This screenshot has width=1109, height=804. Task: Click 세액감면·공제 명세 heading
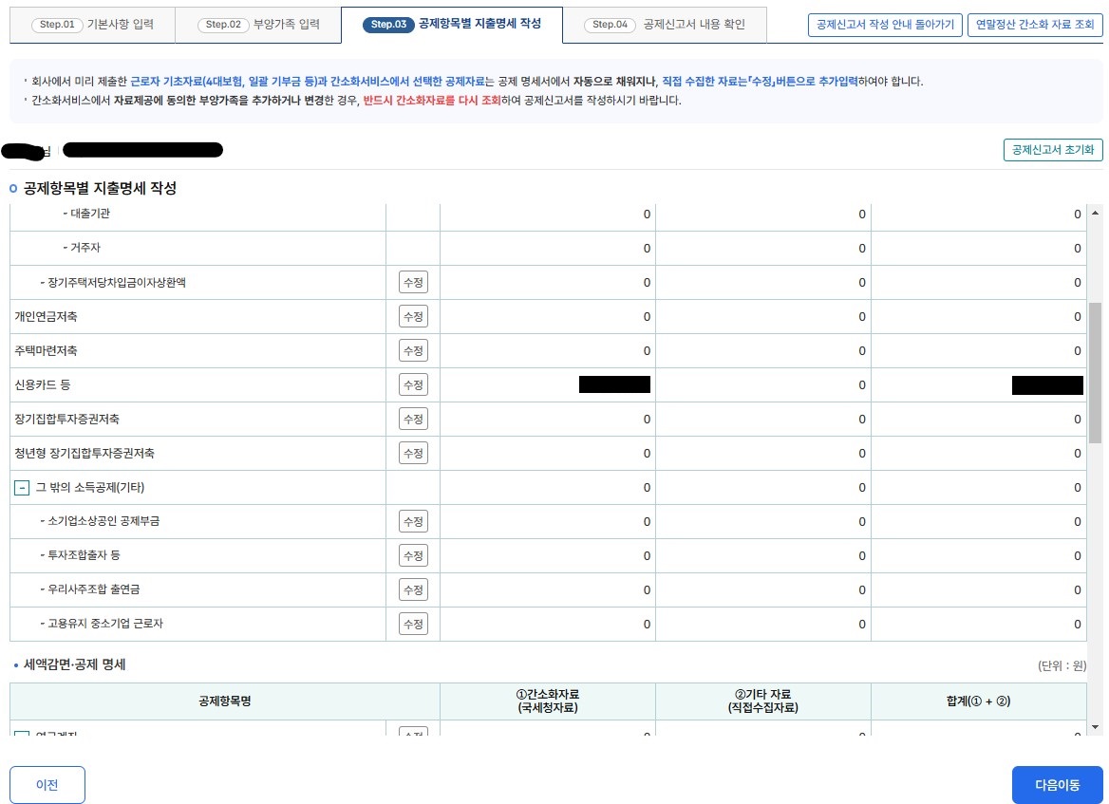[74, 664]
